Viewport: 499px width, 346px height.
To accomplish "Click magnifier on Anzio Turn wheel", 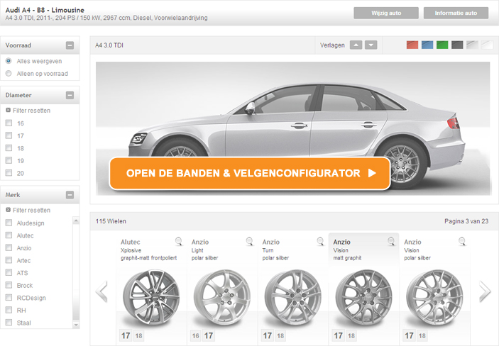I will coord(321,241).
